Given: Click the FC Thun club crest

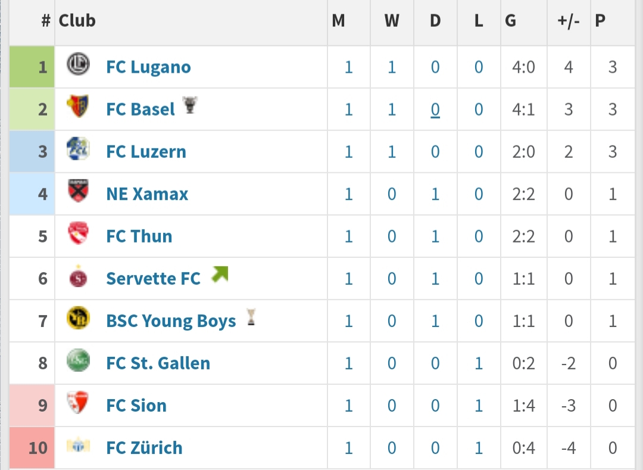Looking at the screenshot, I should (x=78, y=234).
